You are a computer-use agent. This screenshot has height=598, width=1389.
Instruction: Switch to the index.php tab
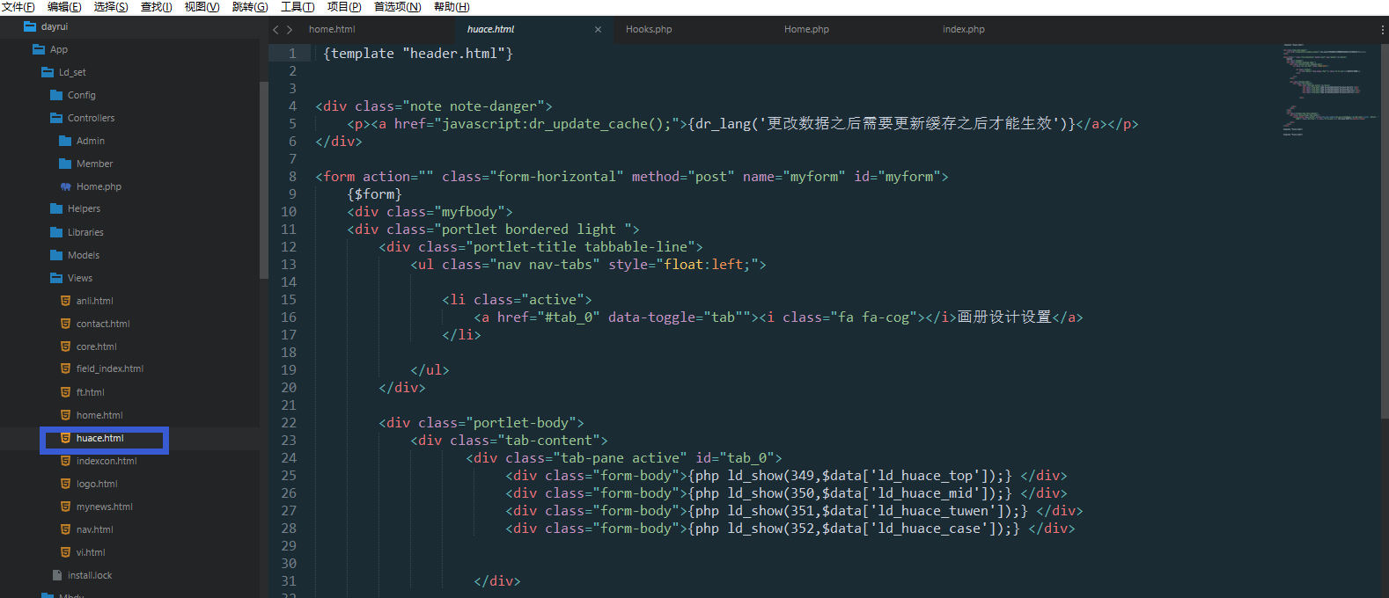[964, 29]
